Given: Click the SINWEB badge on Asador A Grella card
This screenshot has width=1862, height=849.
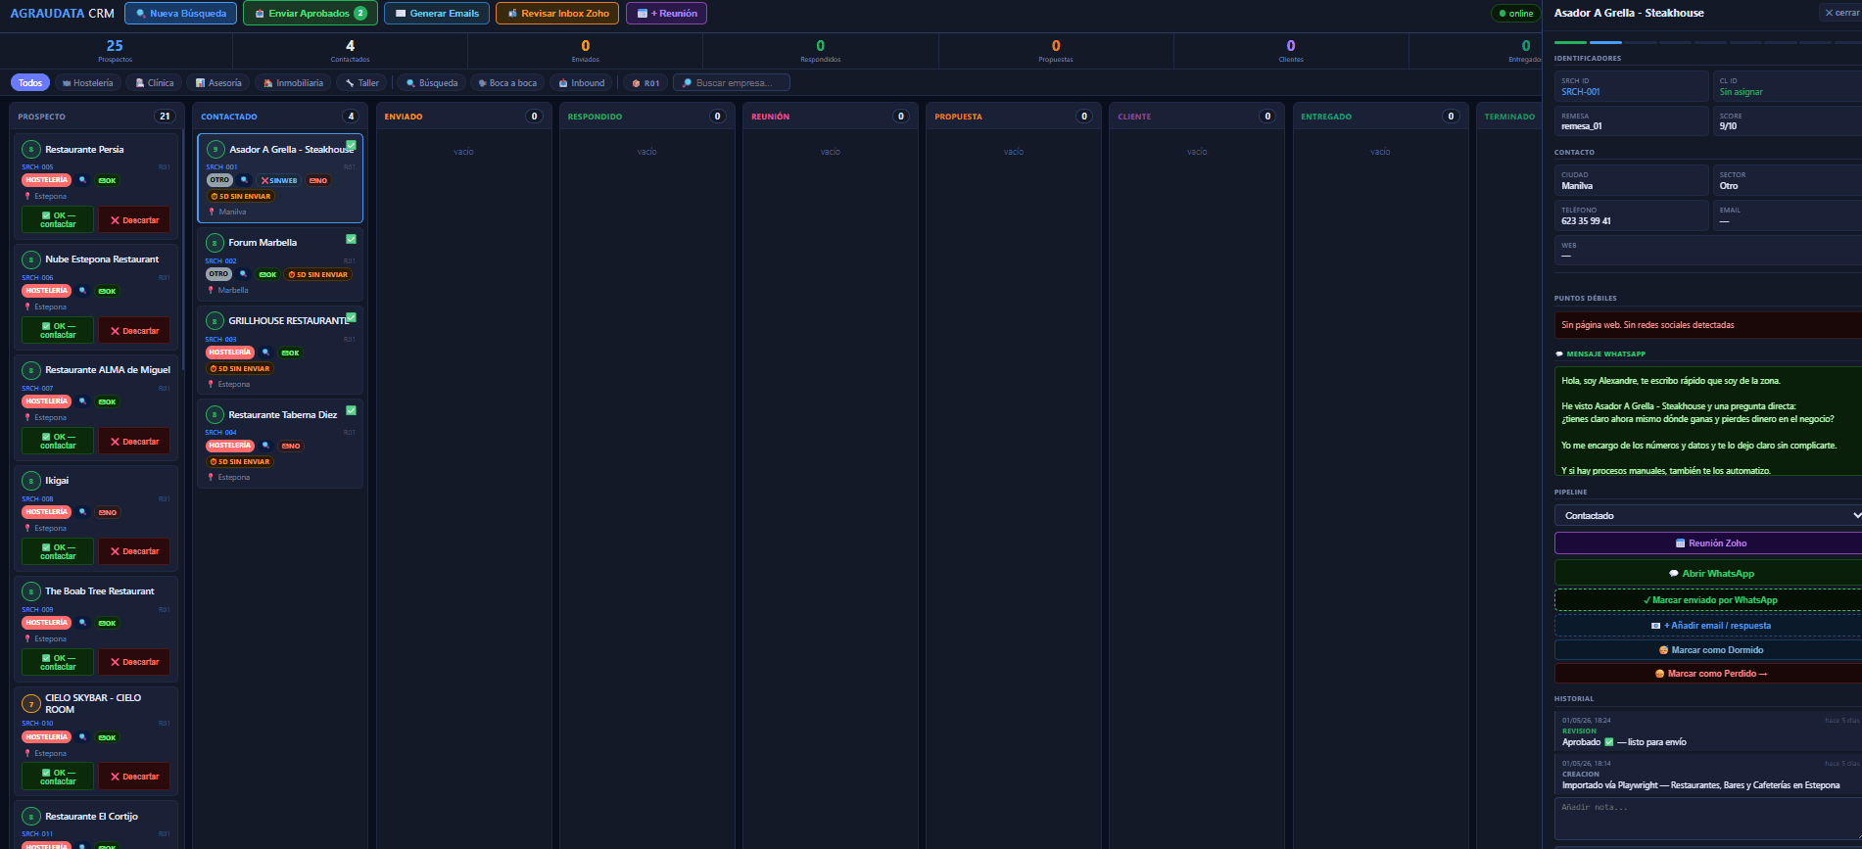Looking at the screenshot, I should [x=279, y=180].
